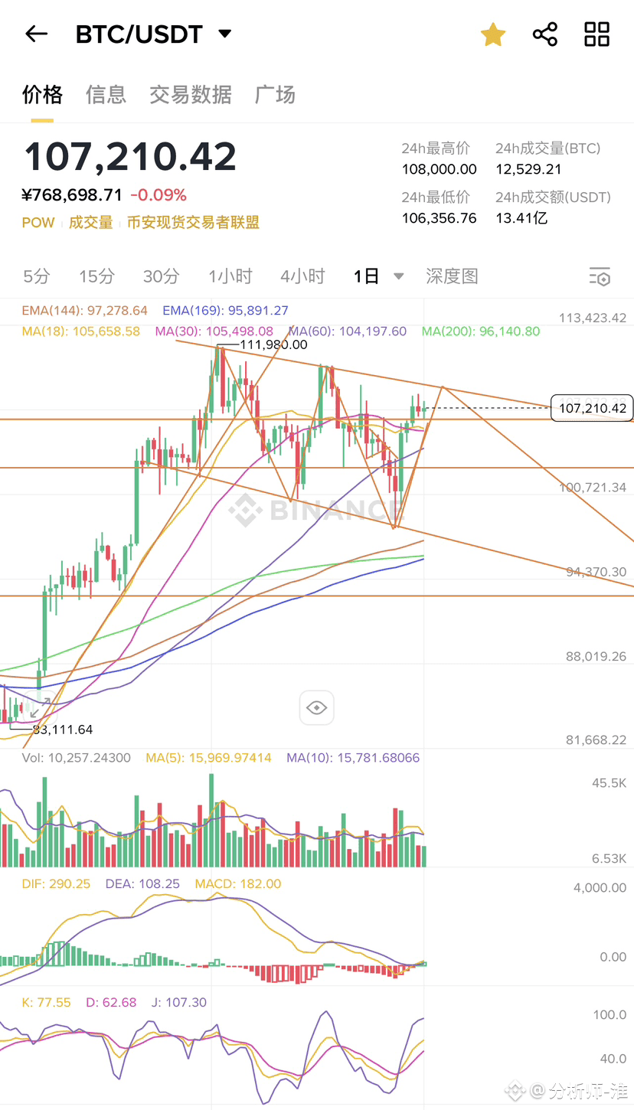The image size is (634, 1110).
Task: Tap the ¥768,698.71 converted price
Action: pos(72,195)
